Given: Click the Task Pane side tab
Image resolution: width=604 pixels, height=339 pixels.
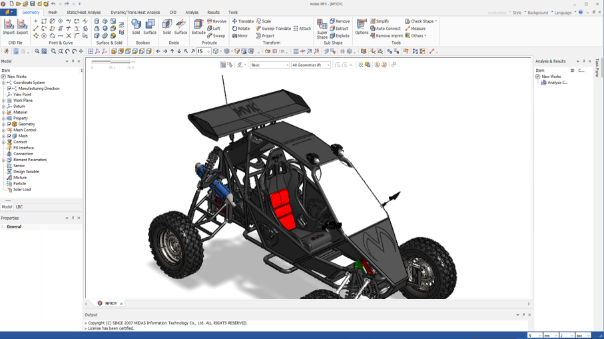Looking at the screenshot, I should coord(597,67).
